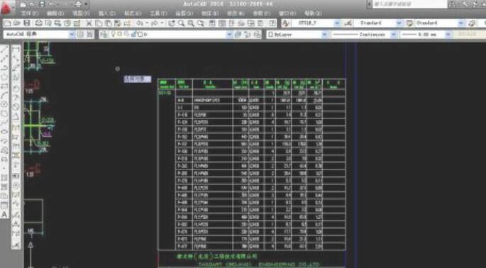
Task: Select the Zoom Realtime magnifier icon
Action: [x=181, y=23]
